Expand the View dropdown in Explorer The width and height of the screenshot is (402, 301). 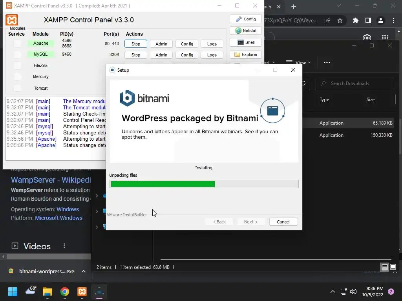(x=298, y=62)
